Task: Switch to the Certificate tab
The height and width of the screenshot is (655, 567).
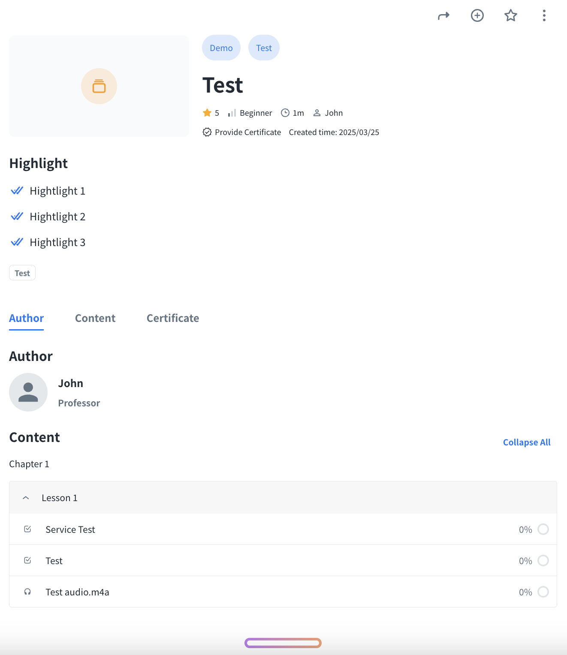Action: 173,318
